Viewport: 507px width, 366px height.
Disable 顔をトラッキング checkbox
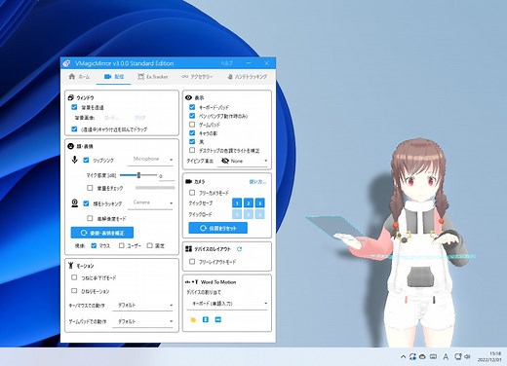pyautogui.click(x=86, y=203)
